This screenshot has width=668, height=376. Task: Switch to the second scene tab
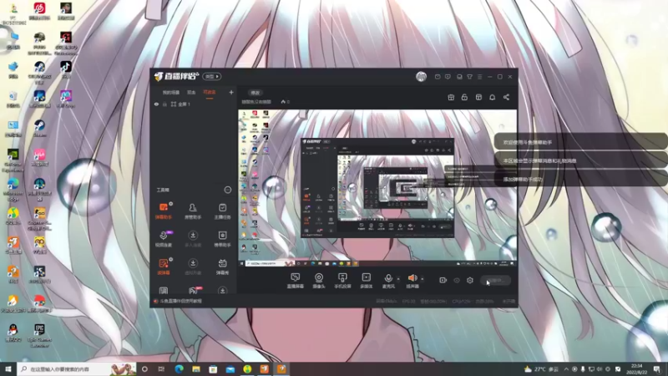pyautogui.click(x=191, y=92)
